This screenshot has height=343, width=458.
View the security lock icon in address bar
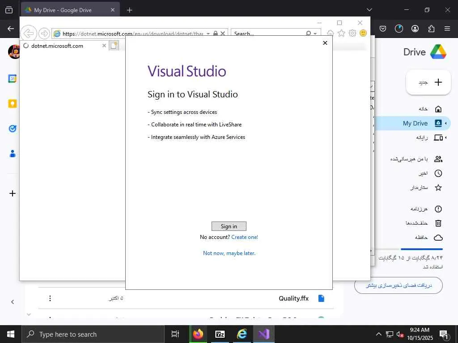point(215,33)
